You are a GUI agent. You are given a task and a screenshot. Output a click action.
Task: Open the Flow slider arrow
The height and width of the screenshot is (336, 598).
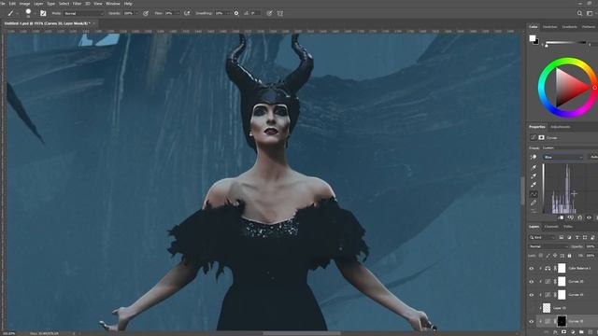click(x=178, y=13)
